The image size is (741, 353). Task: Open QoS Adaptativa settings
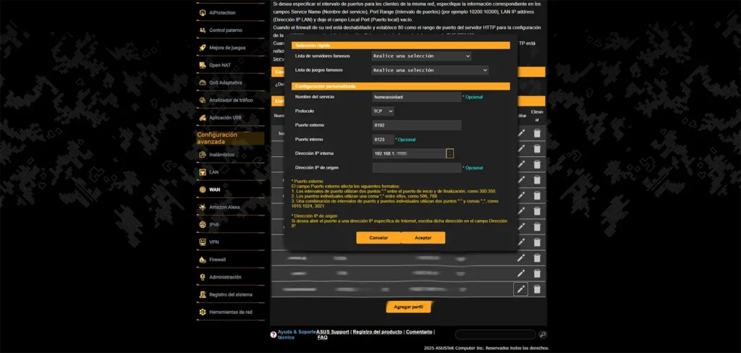[x=226, y=82]
